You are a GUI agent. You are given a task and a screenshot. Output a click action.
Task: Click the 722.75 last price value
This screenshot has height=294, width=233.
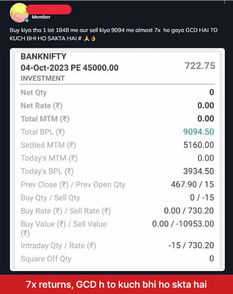pyautogui.click(x=200, y=66)
